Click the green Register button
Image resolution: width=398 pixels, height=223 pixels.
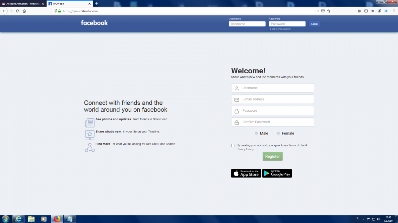(272, 156)
